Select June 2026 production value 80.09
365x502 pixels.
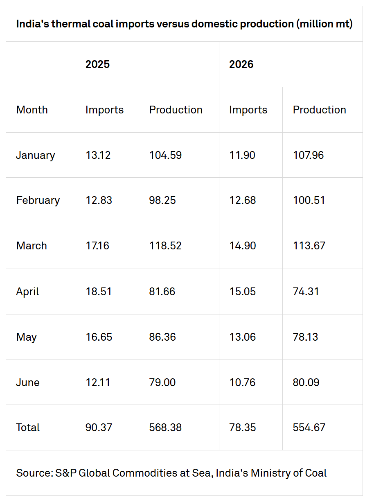pyautogui.click(x=306, y=382)
